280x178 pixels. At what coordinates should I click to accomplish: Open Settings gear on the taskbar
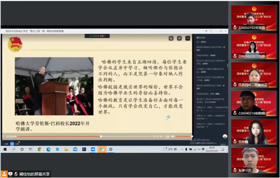111,149
